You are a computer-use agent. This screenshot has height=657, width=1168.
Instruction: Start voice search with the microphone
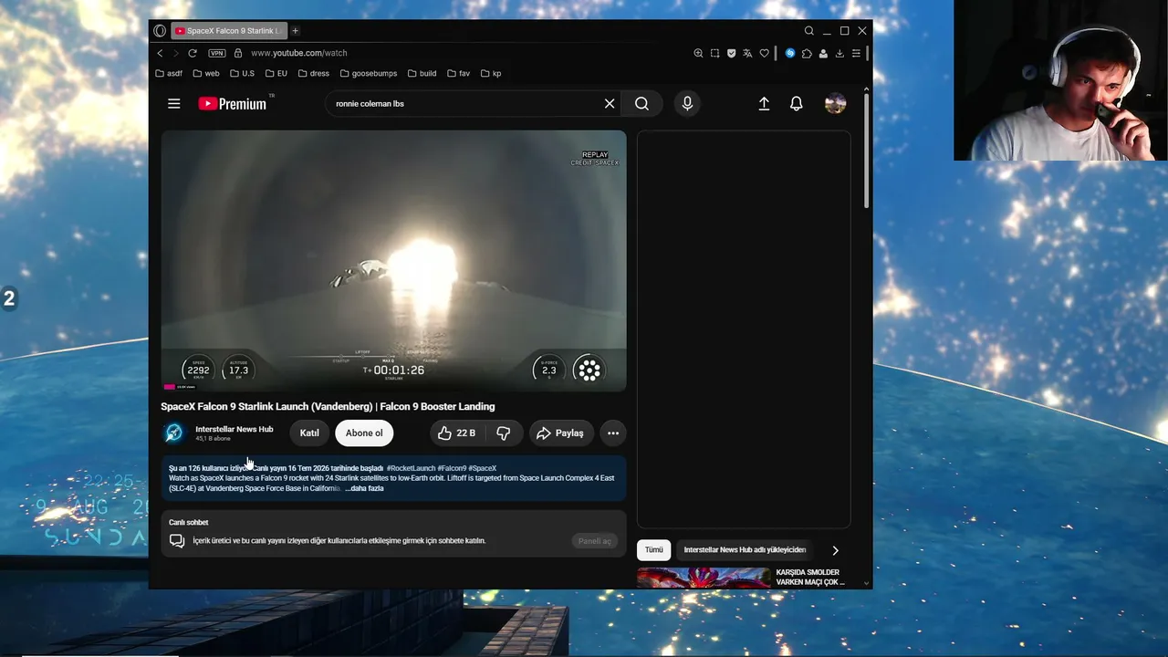coord(687,104)
